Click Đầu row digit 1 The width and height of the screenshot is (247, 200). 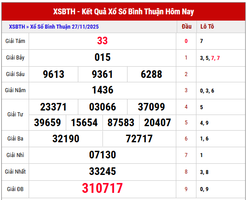(x=186, y=58)
